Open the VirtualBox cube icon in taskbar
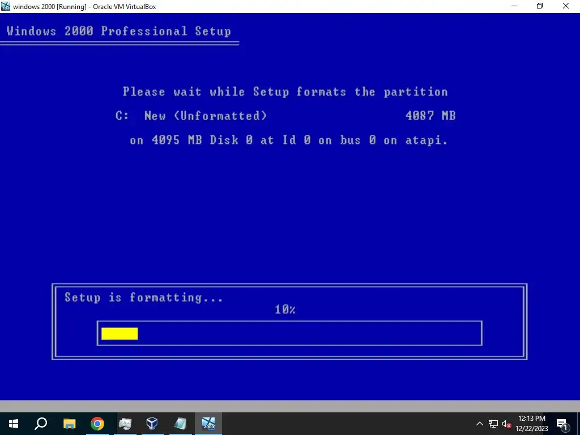This screenshot has width=580, height=435. coord(152,424)
